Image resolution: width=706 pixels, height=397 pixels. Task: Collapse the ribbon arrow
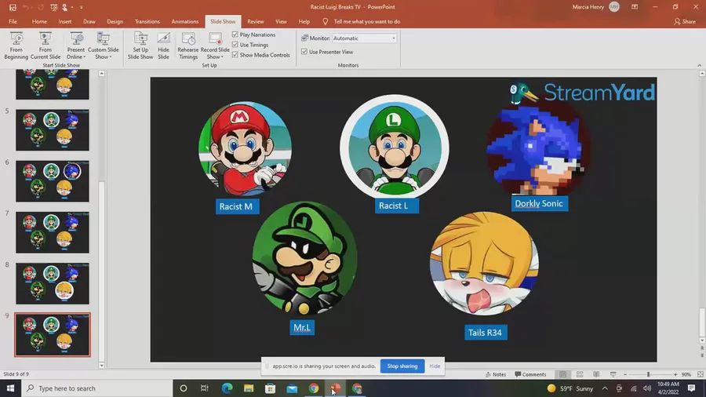699,65
